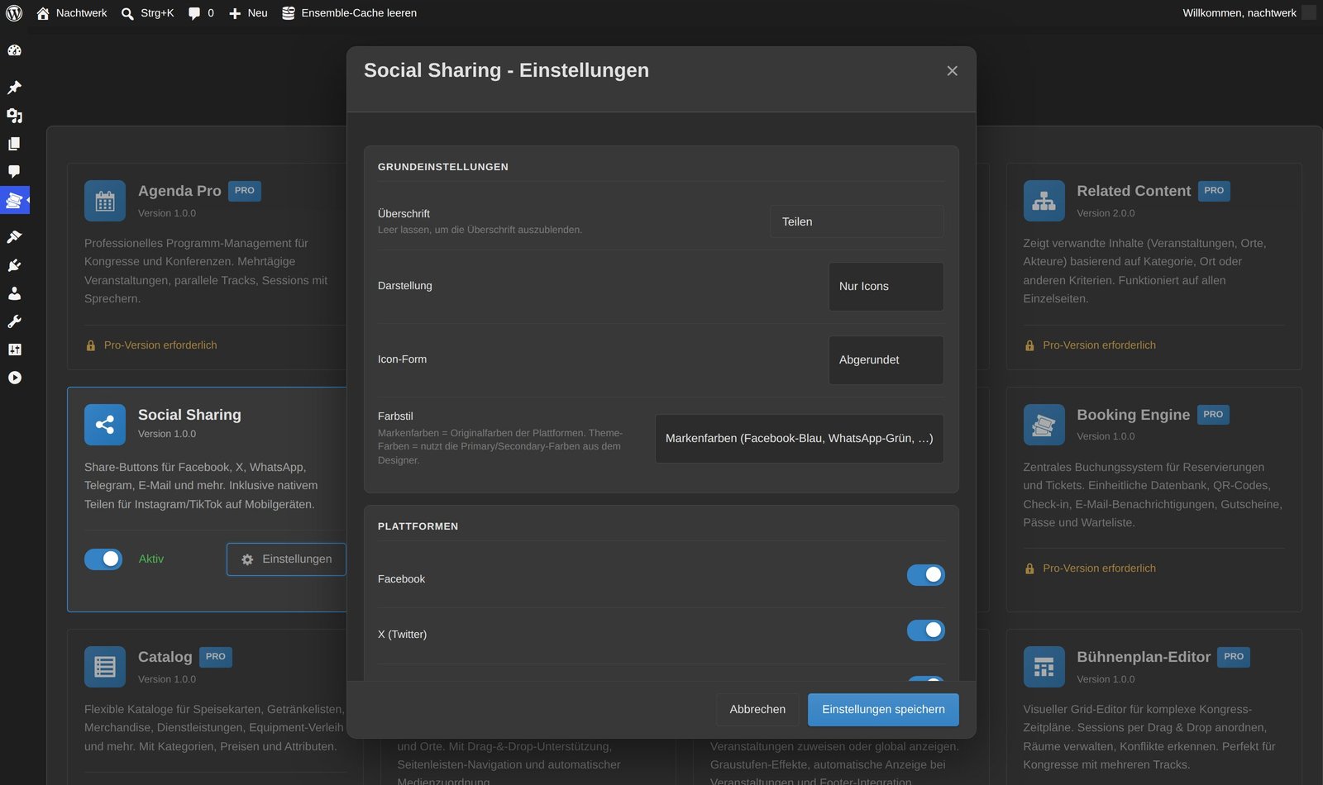Open Settings sliders sidebar icon
The height and width of the screenshot is (785, 1323).
(x=14, y=350)
